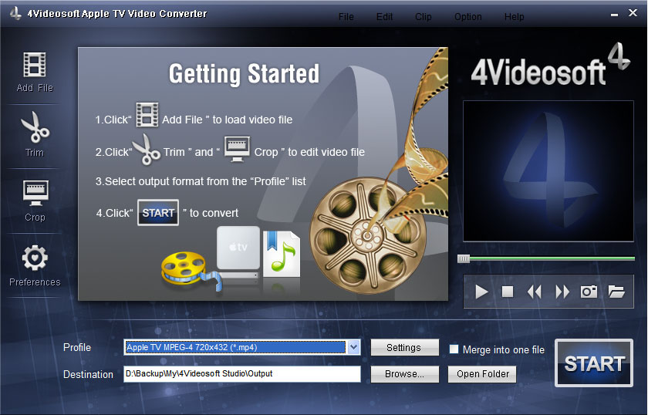Viewport: 648px width, 415px height.
Task: Click the Getting Started heading
Action: pos(244,74)
